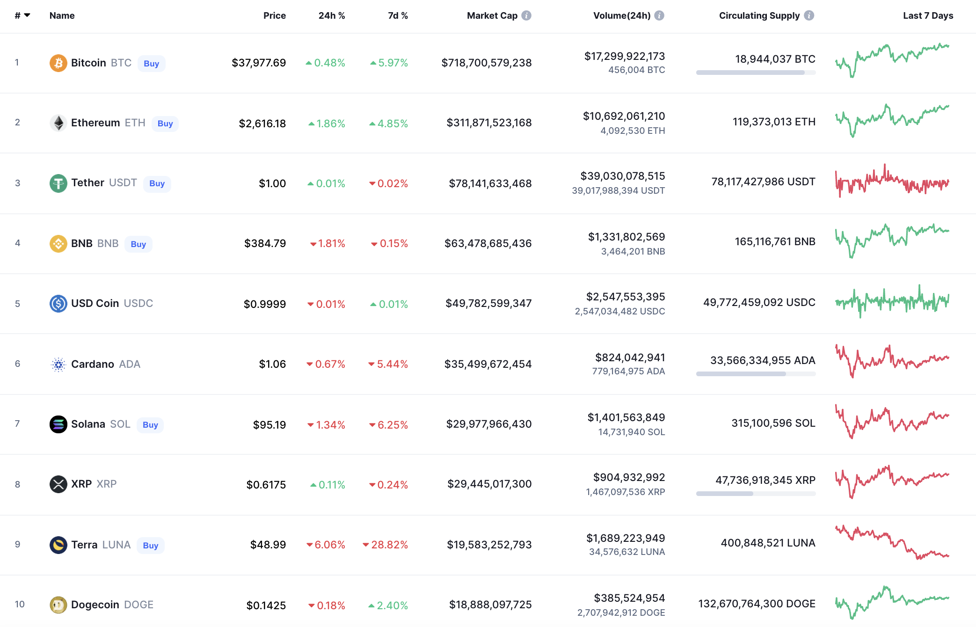Viewport: 976px width, 627px height.
Task: Open the Solana coin page link
Action: pyautogui.click(x=88, y=424)
